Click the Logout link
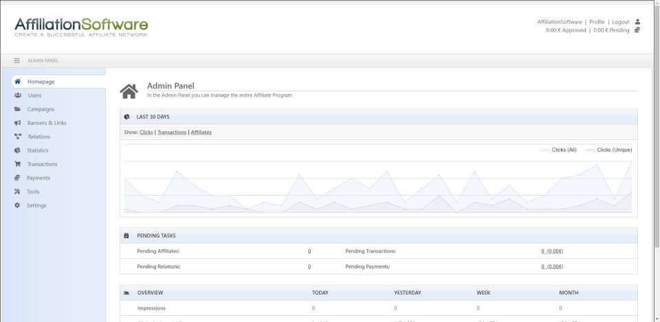This screenshot has width=660, height=322. [620, 22]
